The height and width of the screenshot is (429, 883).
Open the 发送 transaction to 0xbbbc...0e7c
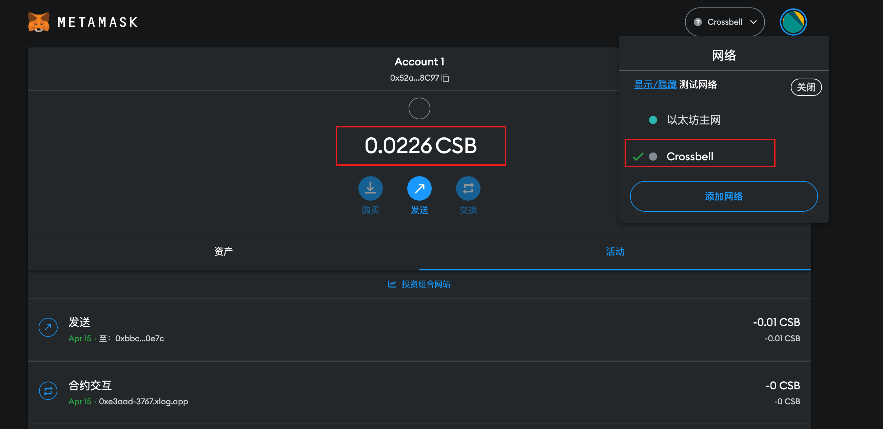tap(419, 330)
